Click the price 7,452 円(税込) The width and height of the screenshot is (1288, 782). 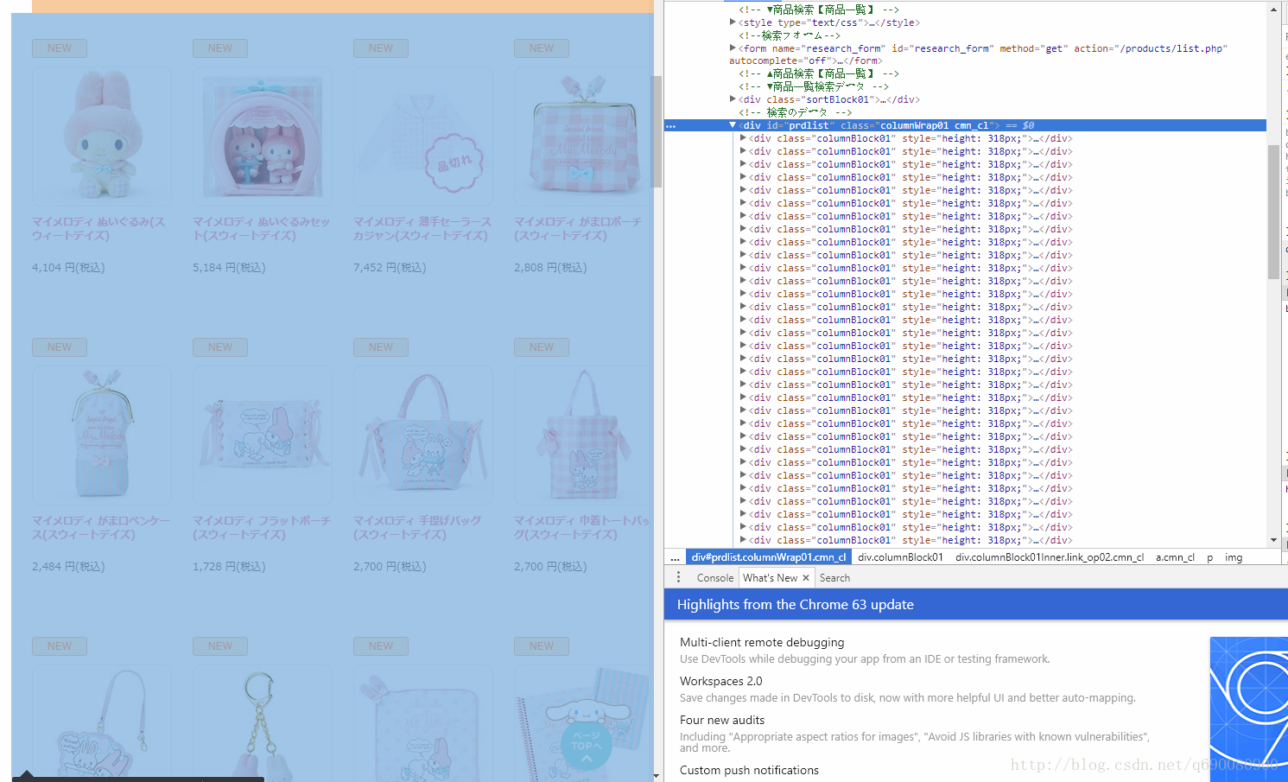click(390, 268)
